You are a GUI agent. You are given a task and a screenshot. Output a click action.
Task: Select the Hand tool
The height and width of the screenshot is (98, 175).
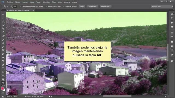3,79
